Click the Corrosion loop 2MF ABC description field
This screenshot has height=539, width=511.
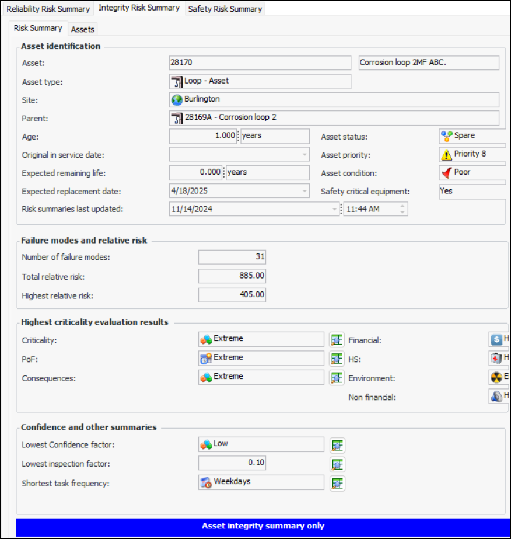click(x=429, y=62)
